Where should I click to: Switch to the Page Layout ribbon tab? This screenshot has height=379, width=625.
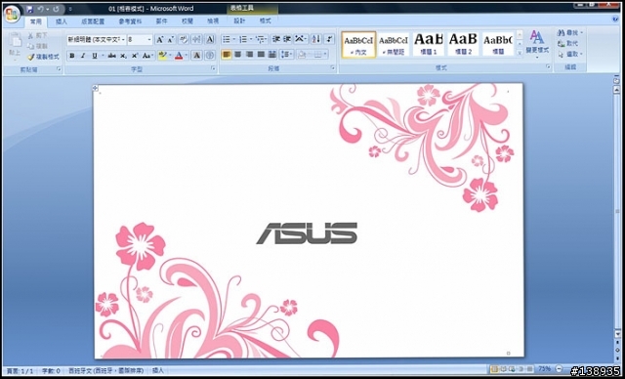click(93, 21)
